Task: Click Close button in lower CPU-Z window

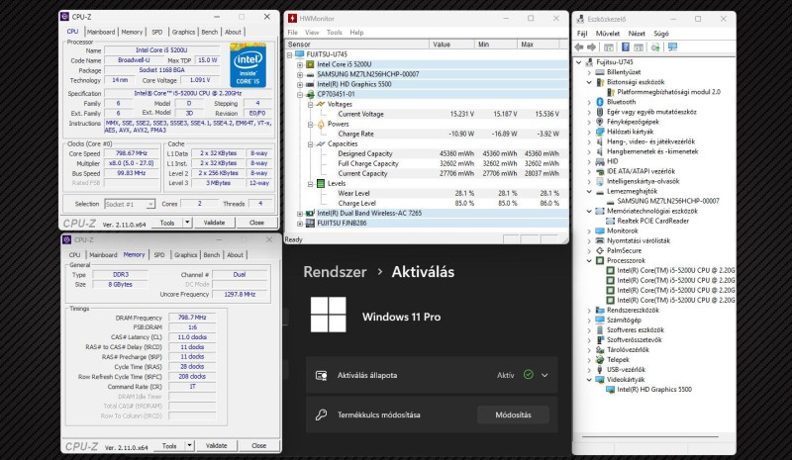Action: (259, 445)
